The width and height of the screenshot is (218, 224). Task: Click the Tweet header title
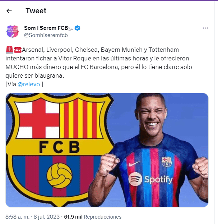coord(36,11)
